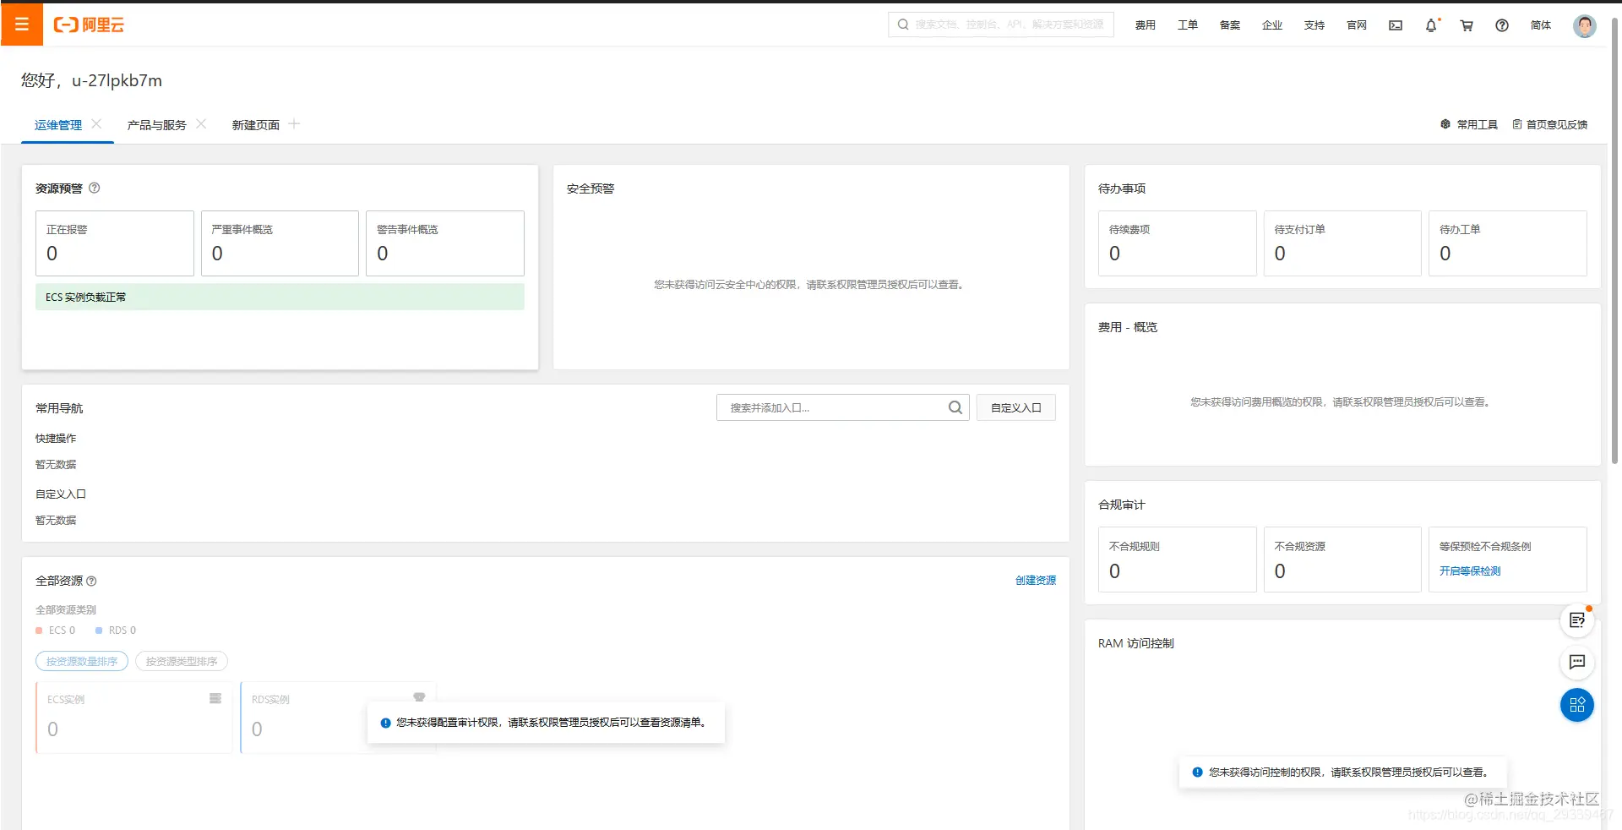Open the 费用 menu
The width and height of the screenshot is (1622, 830).
click(x=1146, y=25)
